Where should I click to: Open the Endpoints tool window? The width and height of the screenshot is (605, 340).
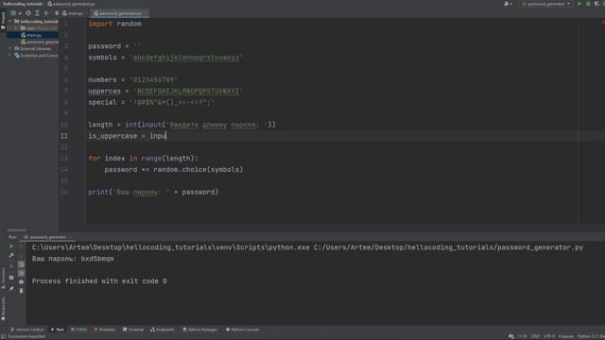162,330
